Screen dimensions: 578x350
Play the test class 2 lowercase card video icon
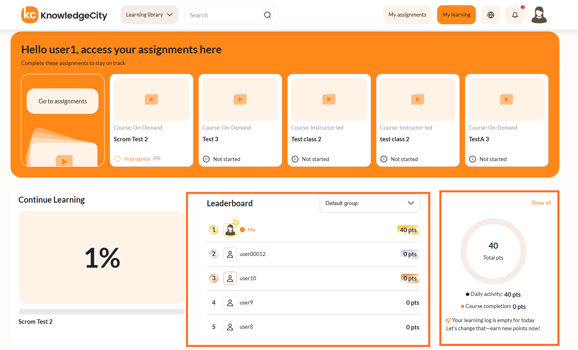[x=418, y=99]
